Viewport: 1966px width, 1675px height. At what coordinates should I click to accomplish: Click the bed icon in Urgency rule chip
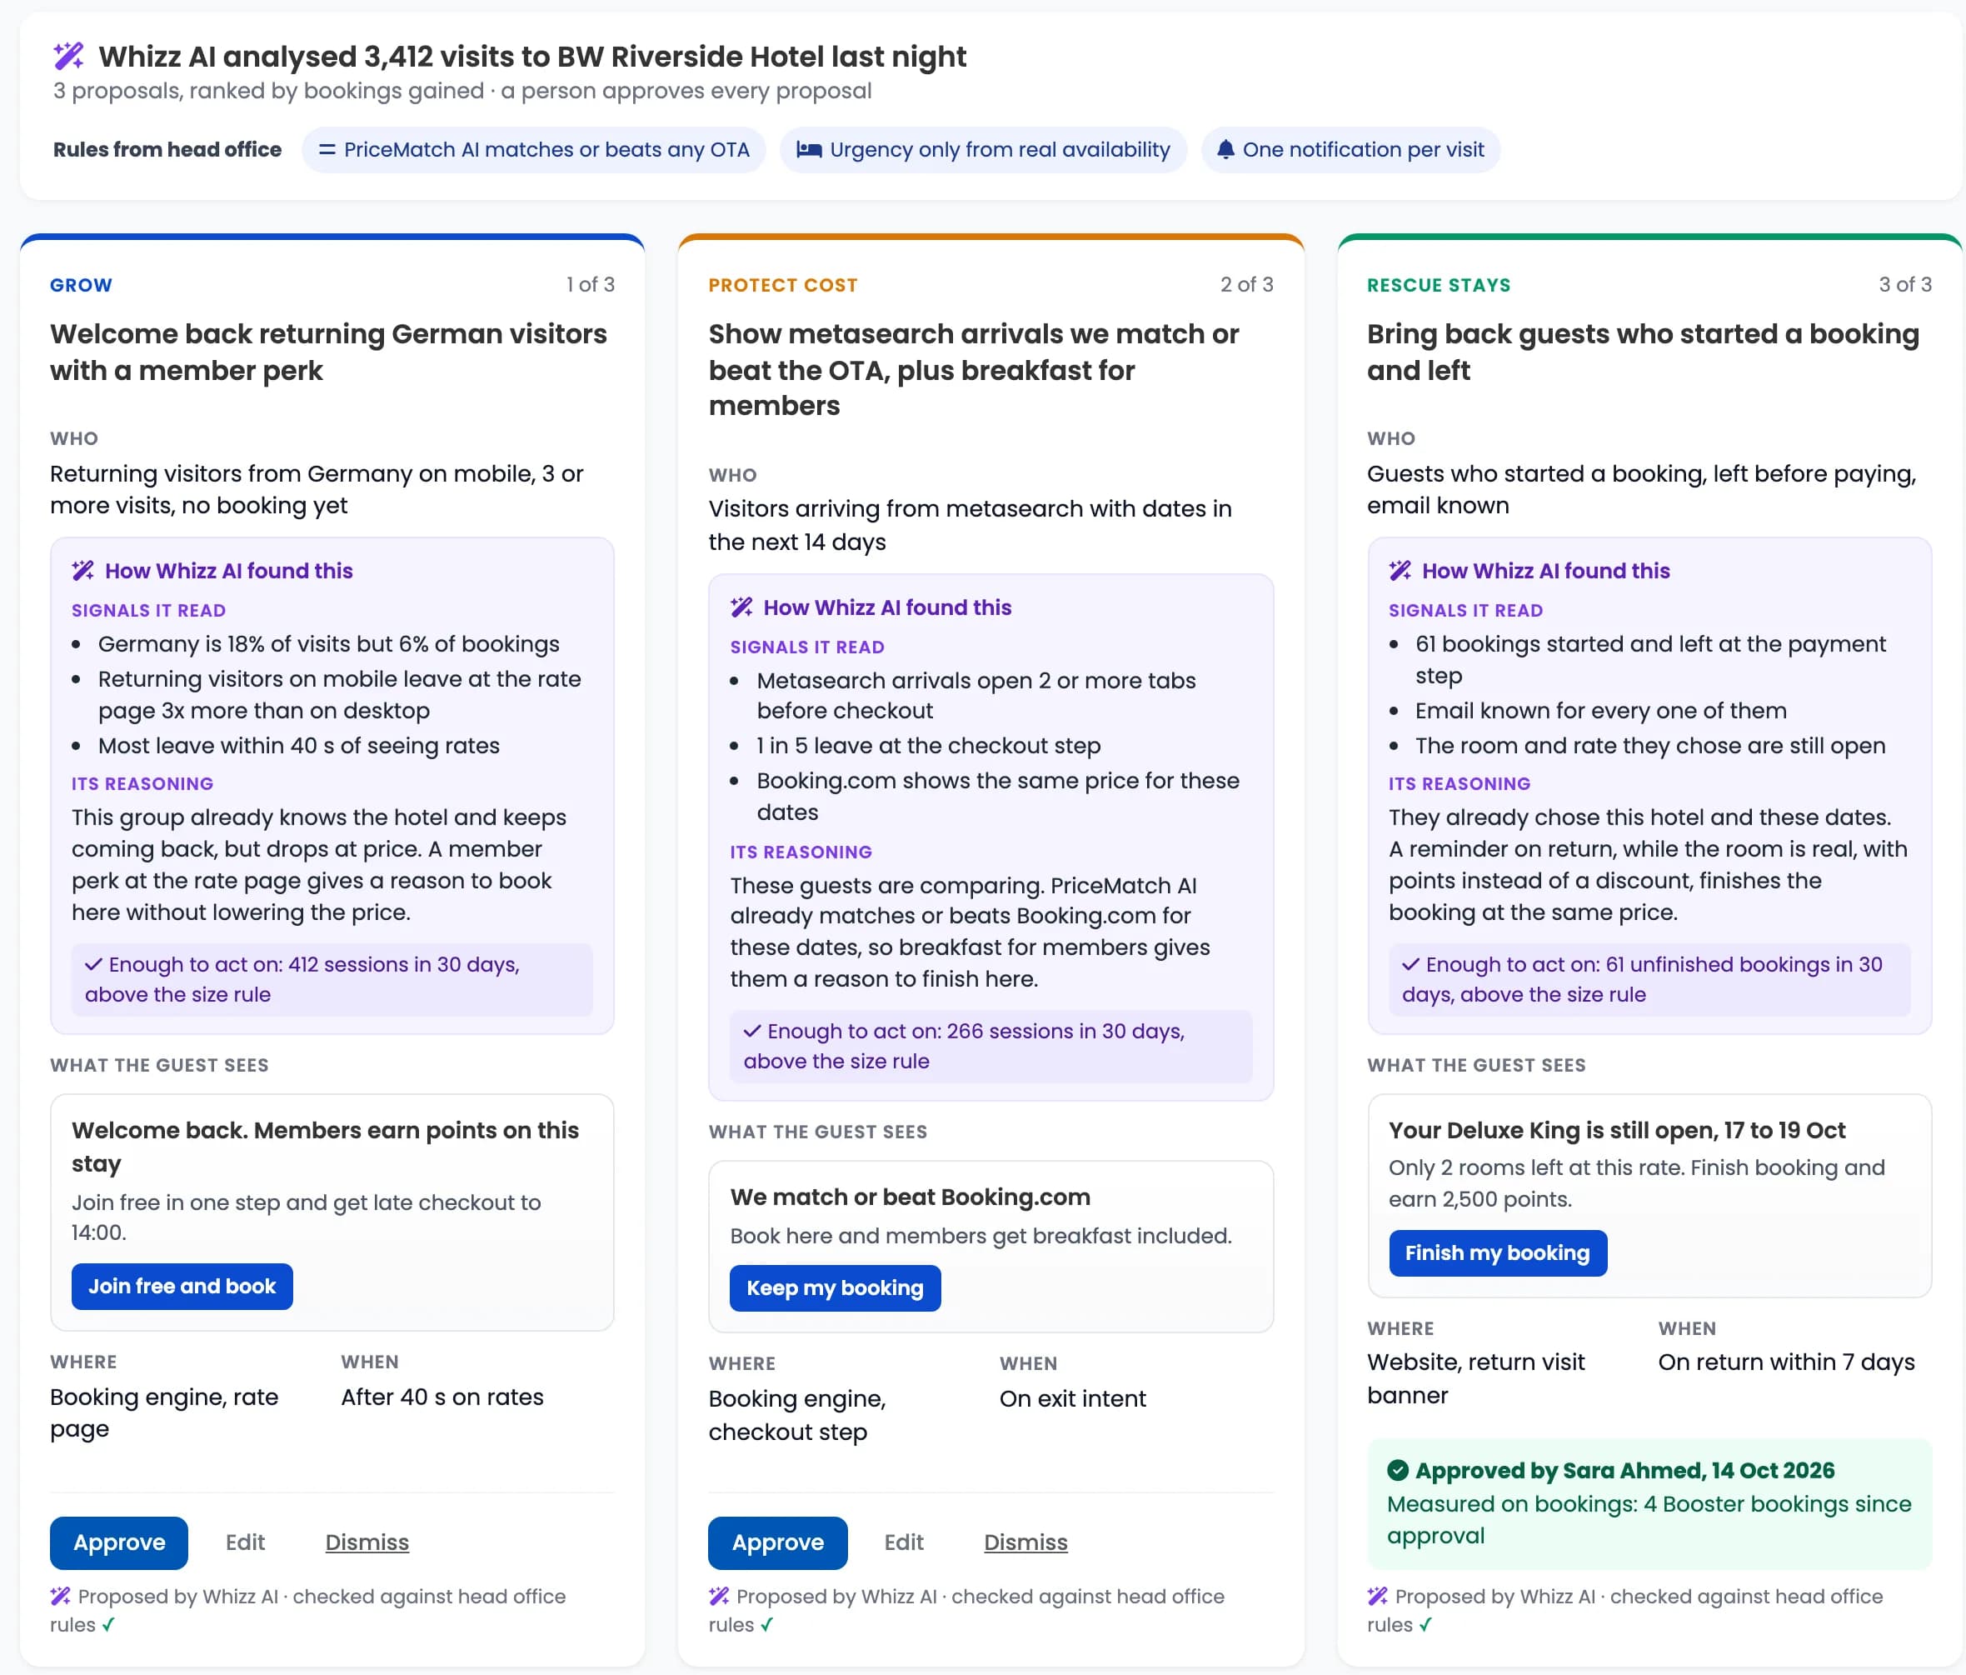808,150
